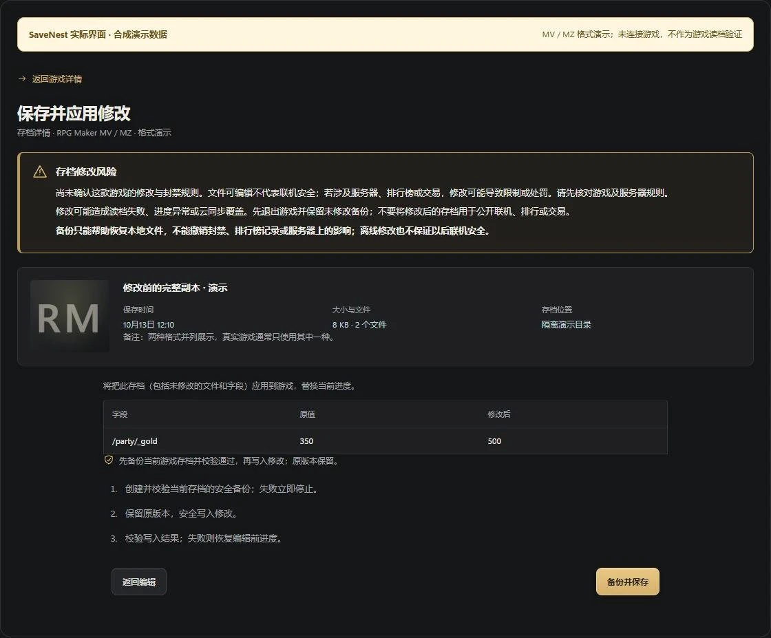The image size is (771, 638).
Task: Click the 修改前的完整副本 · 演示 title
Action: coord(175,288)
